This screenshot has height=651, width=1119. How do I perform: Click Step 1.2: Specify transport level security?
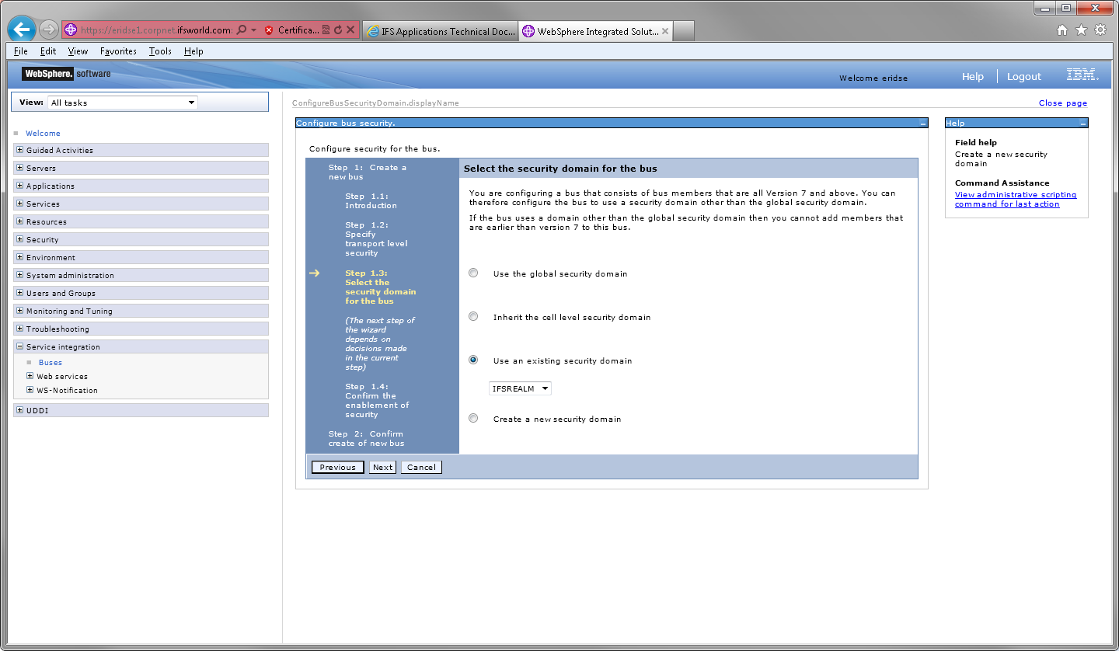(x=376, y=239)
